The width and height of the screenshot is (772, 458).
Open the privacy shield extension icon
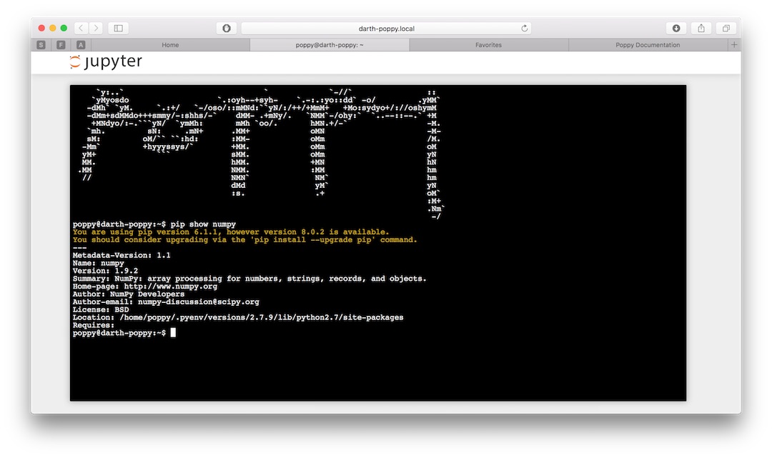coord(227,28)
